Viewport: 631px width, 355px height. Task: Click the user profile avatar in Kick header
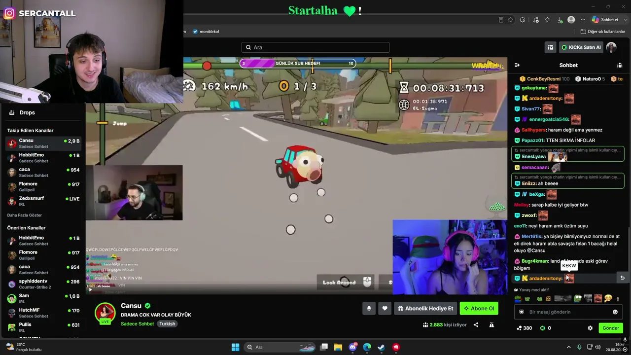click(611, 47)
